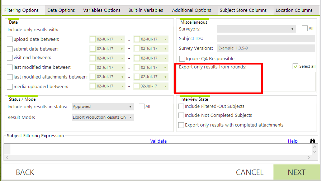Click the Validate link
The width and height of the screenshot is (322, 181).
coord(158,141)
